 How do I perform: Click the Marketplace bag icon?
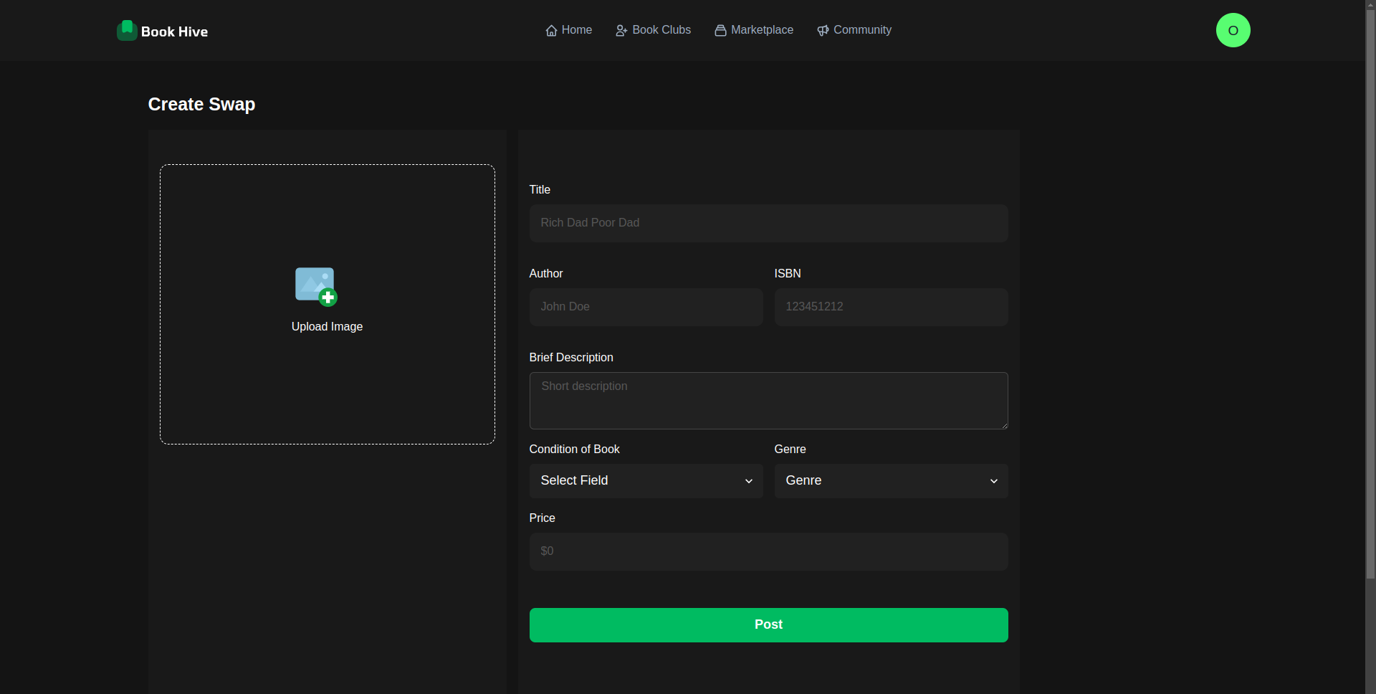click(720, 30)
